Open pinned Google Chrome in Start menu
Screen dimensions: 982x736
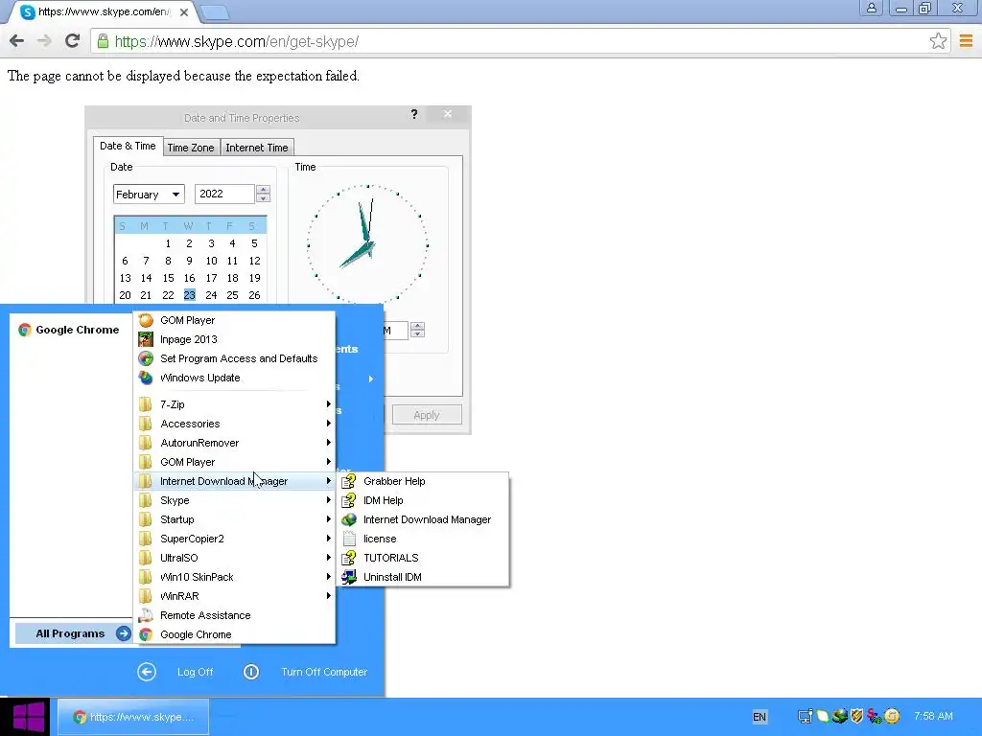pos(69,330)
